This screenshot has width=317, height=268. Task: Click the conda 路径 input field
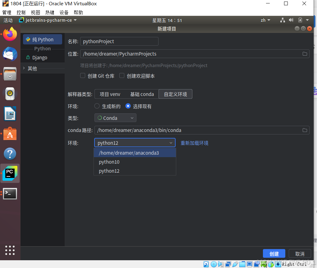[x=202, y=130]
